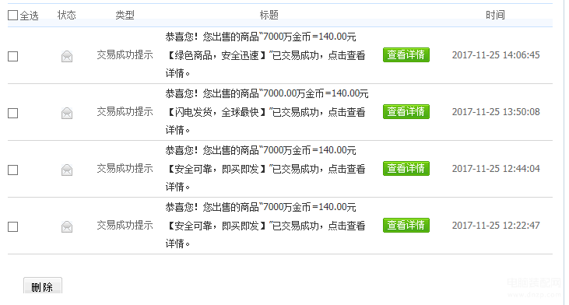
Task: Click the 绿色商品，安全迅速 message title
Action: point(265,55)
